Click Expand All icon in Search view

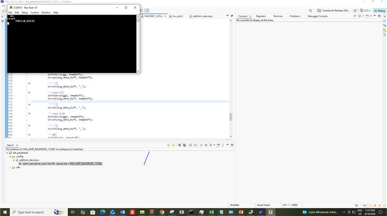click(191, 145)
